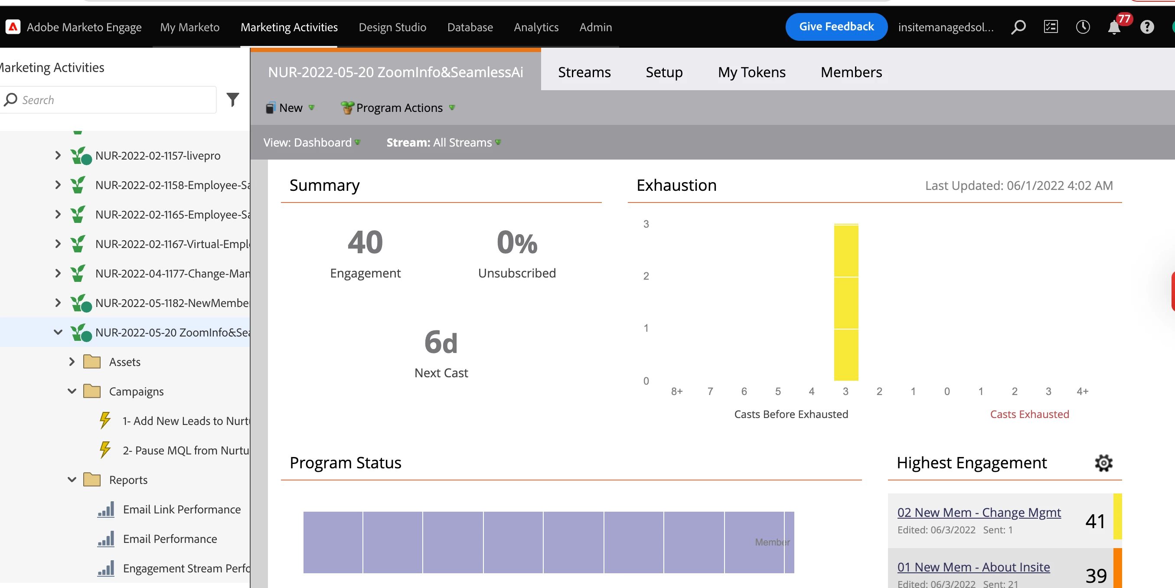Go to Design Studio menu
Viewport: 1175px width, 588px height.
392,27
